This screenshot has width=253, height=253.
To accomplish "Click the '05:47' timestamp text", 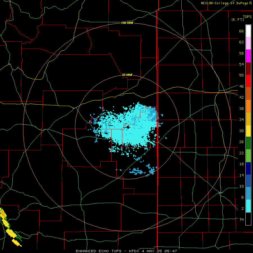I will click(171, 251).
